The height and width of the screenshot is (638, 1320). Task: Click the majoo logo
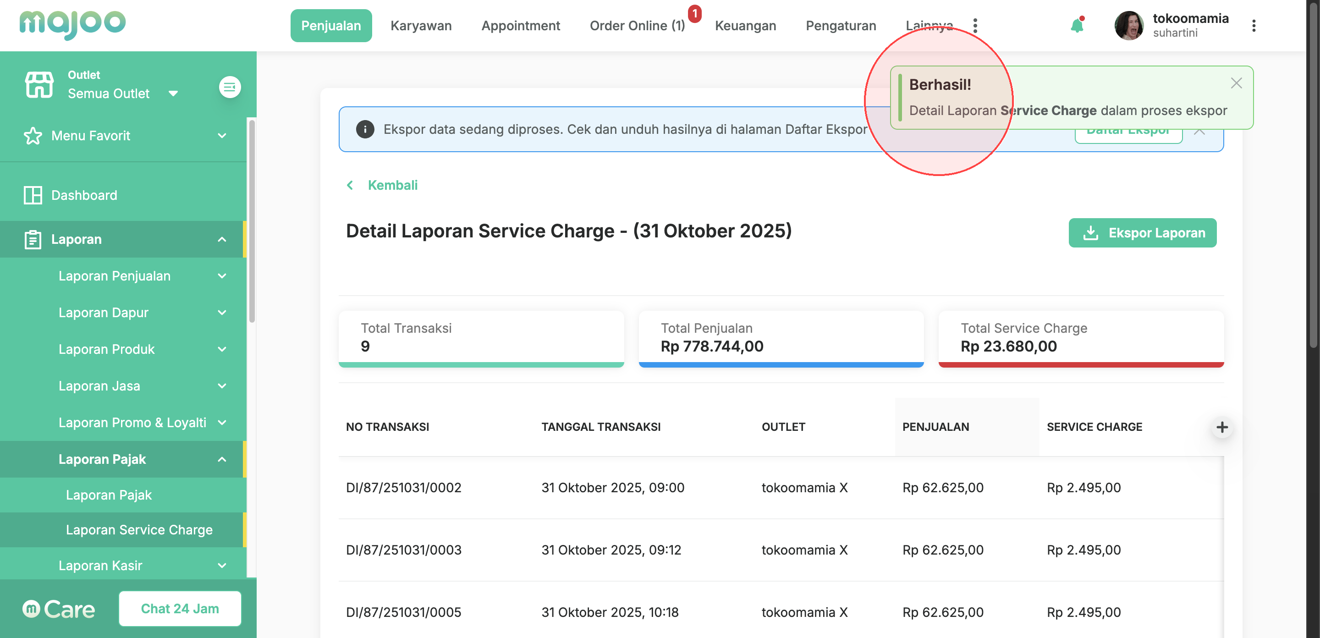pos(72,23)
